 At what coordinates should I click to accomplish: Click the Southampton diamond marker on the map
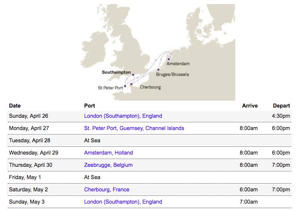133,75
